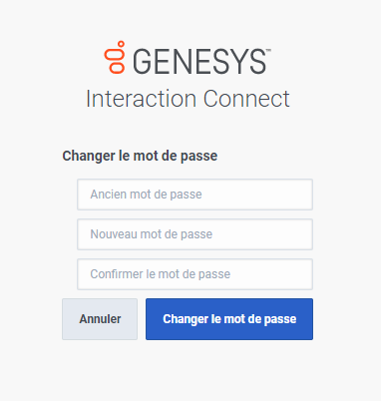Click the word Connect in the title
This screenshot has width=381, height=401.
pyautogui.click(x=246, y=99)
